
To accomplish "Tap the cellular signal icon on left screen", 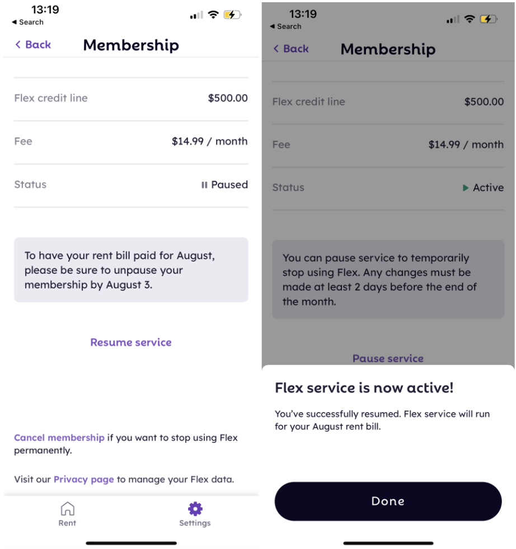I will [x=196, y=16].
